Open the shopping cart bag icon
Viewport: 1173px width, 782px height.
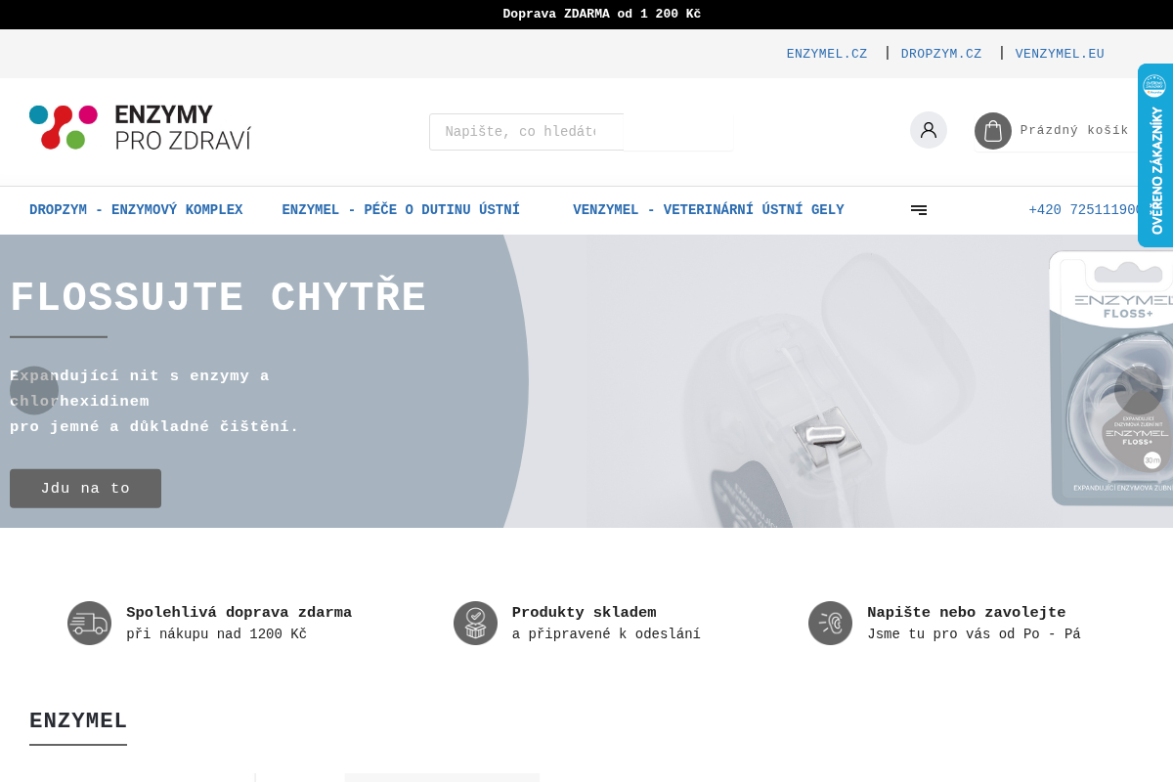[x=993, y=131]
